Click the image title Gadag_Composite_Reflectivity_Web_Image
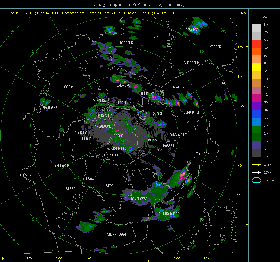Screen dimensions: 280x262 click(140, 5)
